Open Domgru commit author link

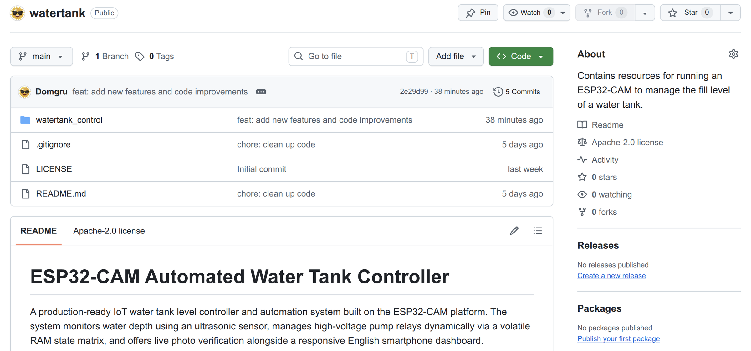[x=51, y=92]
